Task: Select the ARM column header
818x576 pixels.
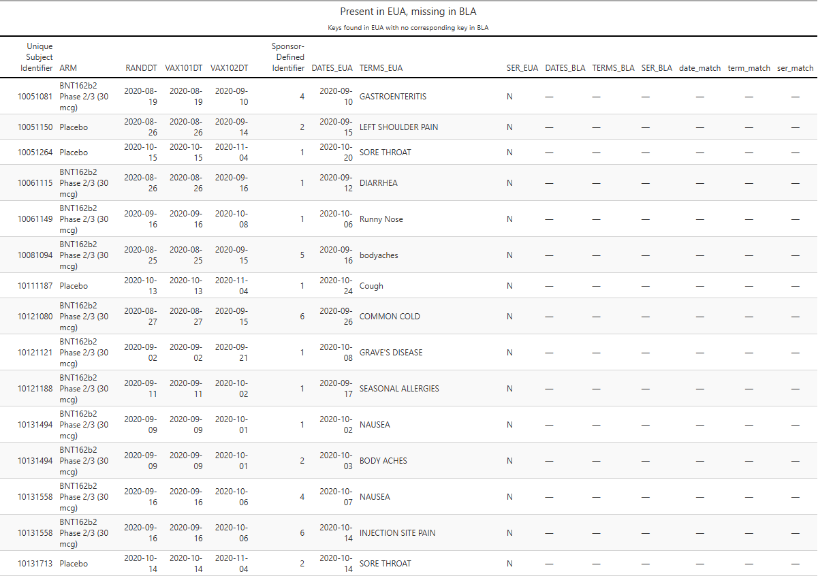Action: point(68,68)
